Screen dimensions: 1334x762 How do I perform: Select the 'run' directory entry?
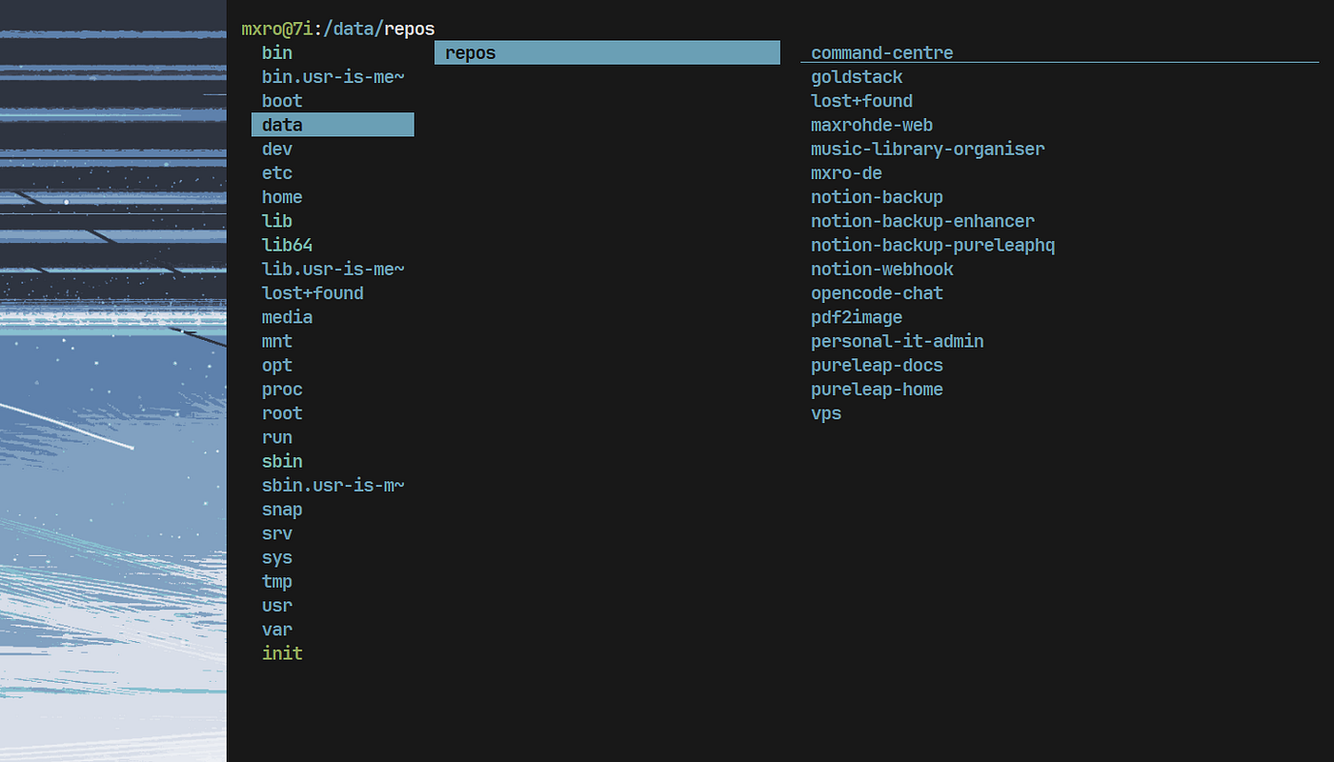[277, 437]
